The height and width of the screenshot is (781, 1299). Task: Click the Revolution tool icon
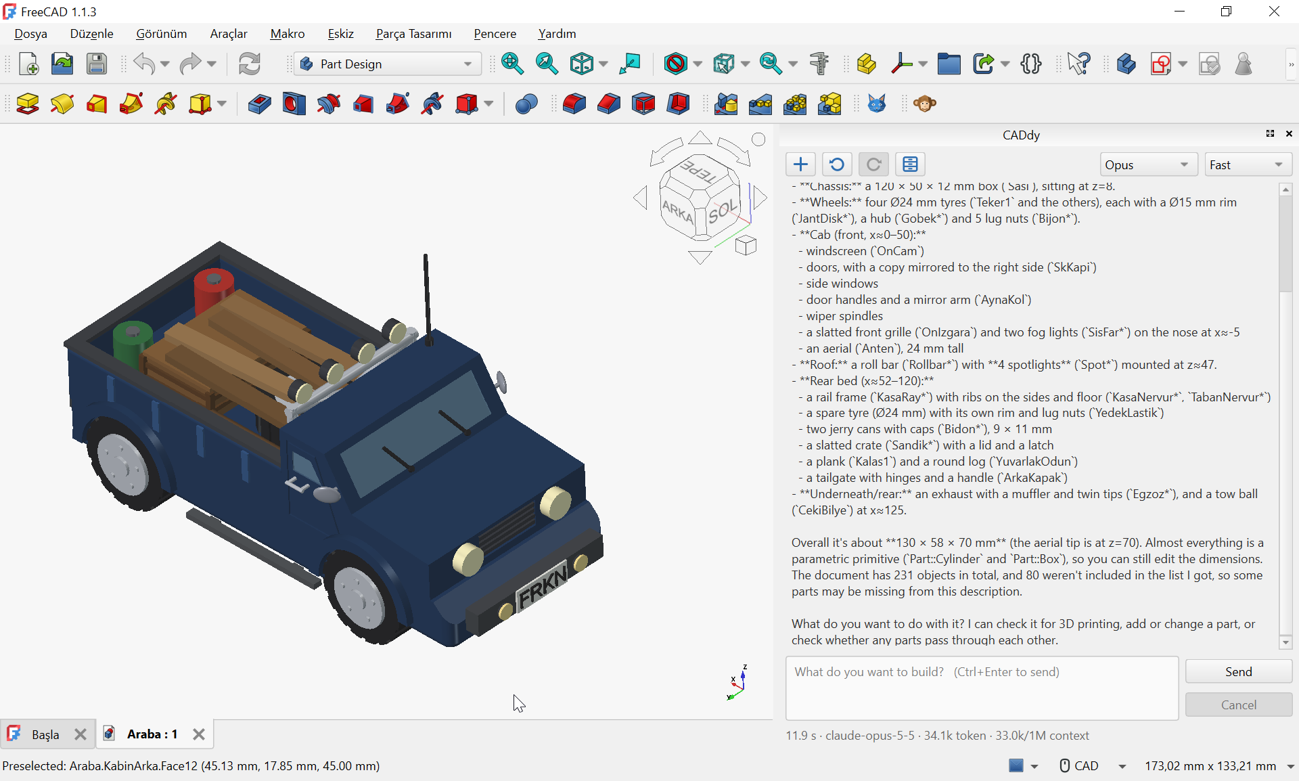pyautogui.click(x=62, y=104)
